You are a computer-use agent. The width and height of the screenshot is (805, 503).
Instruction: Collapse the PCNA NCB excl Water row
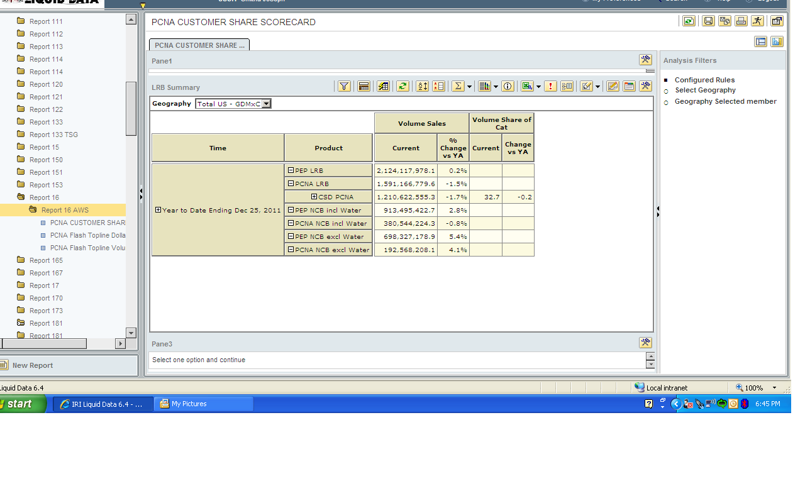(x=291, y=250)
